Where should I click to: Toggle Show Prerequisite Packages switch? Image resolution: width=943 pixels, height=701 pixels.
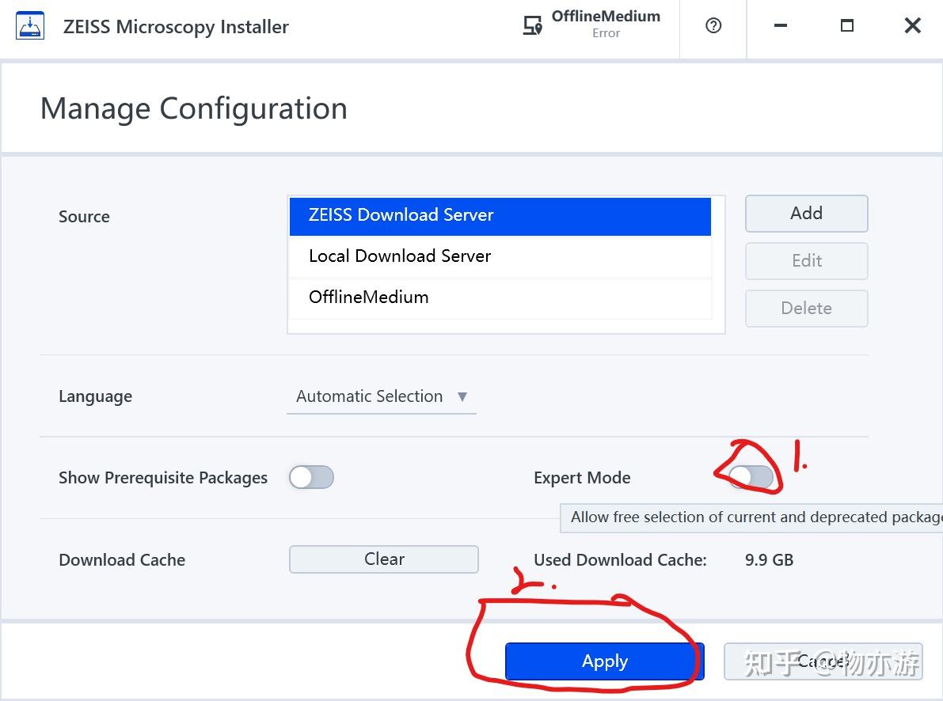311,477
